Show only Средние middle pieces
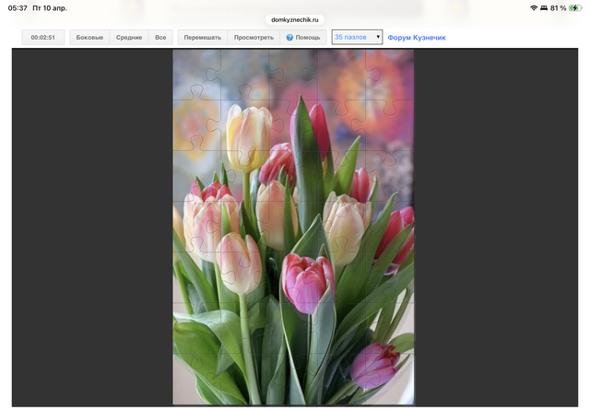This screenshot has height=410, width=590. coord(129,38)
